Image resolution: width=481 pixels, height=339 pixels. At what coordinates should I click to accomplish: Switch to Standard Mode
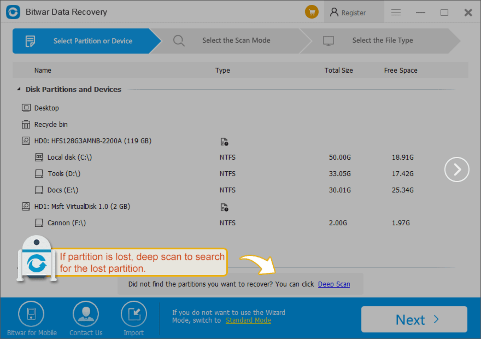click(x=248, y=320)
